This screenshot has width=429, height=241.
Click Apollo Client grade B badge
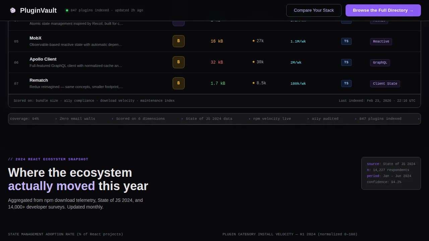178,62
